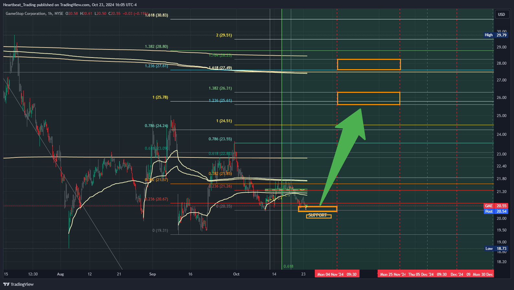Click the Aug label on the time axis
The image size is (514, 290).
pos(61,274)
